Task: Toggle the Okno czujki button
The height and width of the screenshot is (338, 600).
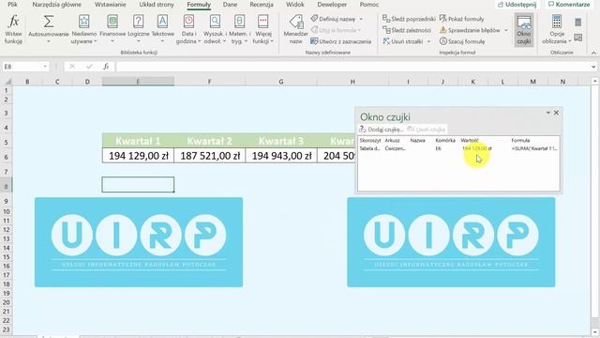Action: pyautogui.click(x=524, y=30)
